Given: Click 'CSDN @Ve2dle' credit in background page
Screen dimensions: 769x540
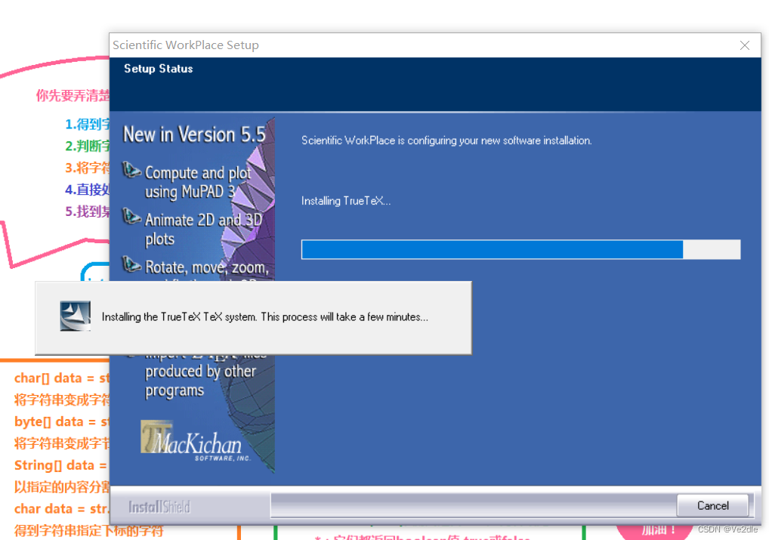Looking at the screenshot, I should point(727,529).
